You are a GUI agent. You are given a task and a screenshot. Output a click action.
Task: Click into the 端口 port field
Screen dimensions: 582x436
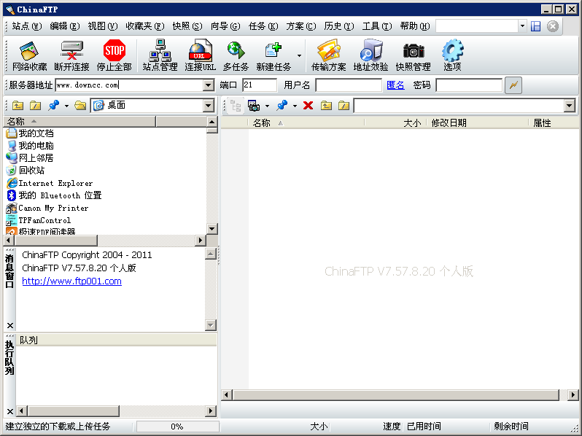click(x=260, y=85)
